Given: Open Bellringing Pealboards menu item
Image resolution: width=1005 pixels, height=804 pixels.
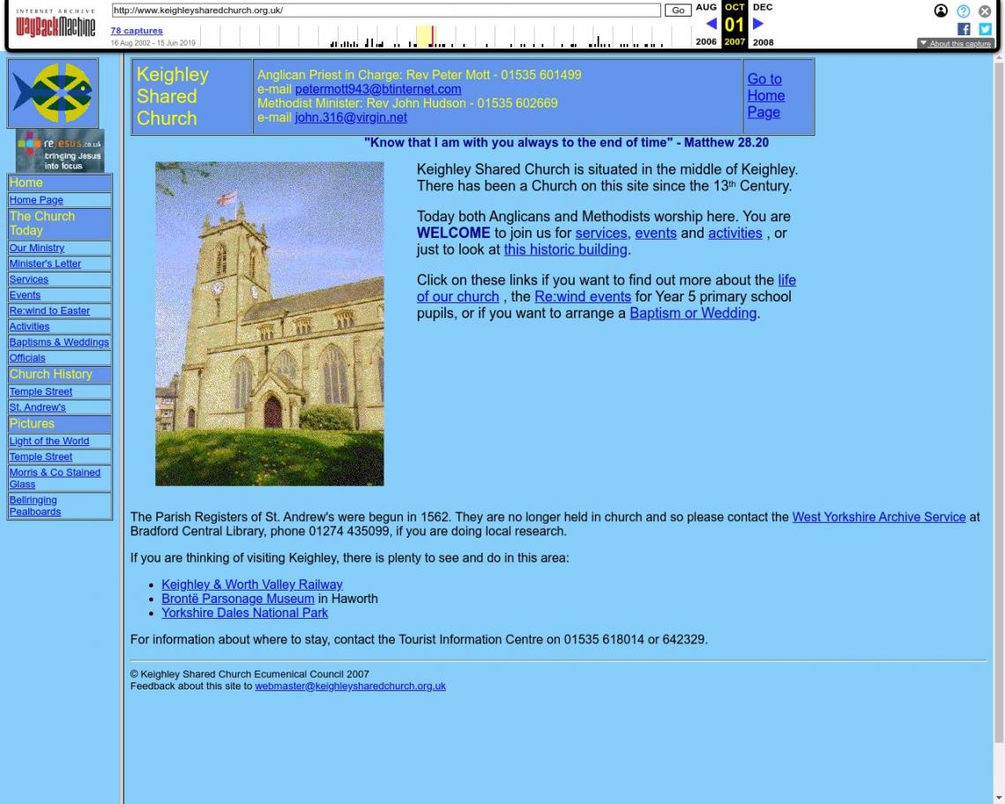Looking at the screenshot, I should click(35, 506).
